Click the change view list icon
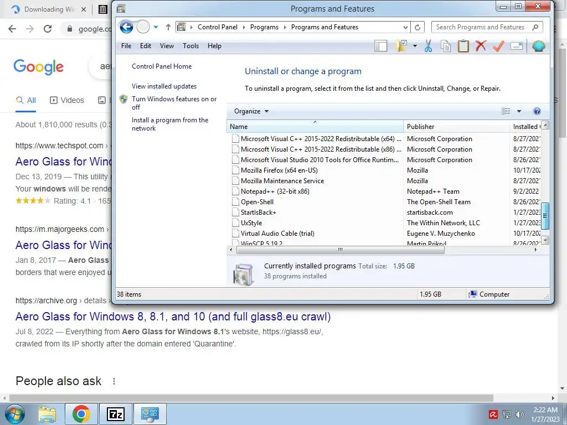567x425 pixels. [x=506, y=111]
